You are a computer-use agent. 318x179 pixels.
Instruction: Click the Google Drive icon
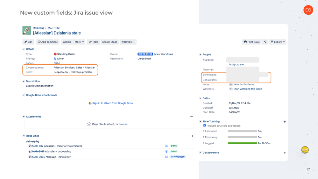tap(90, 103)
